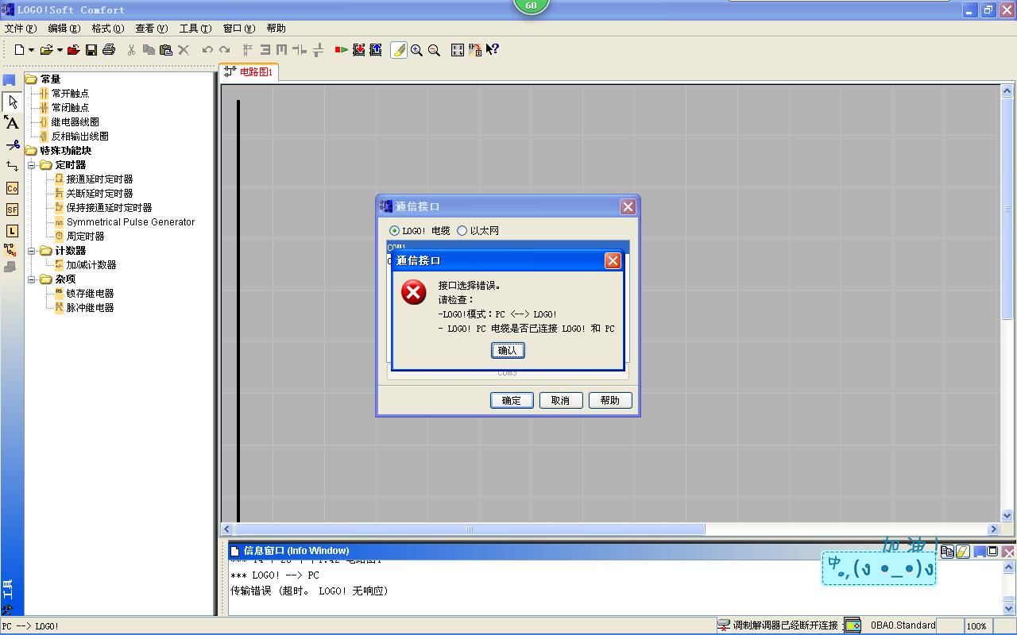Open the 帮助 menu
The image size is (1017, 635).
pos(276,28)
